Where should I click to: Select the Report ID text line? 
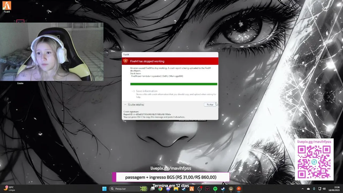(147, 114)
